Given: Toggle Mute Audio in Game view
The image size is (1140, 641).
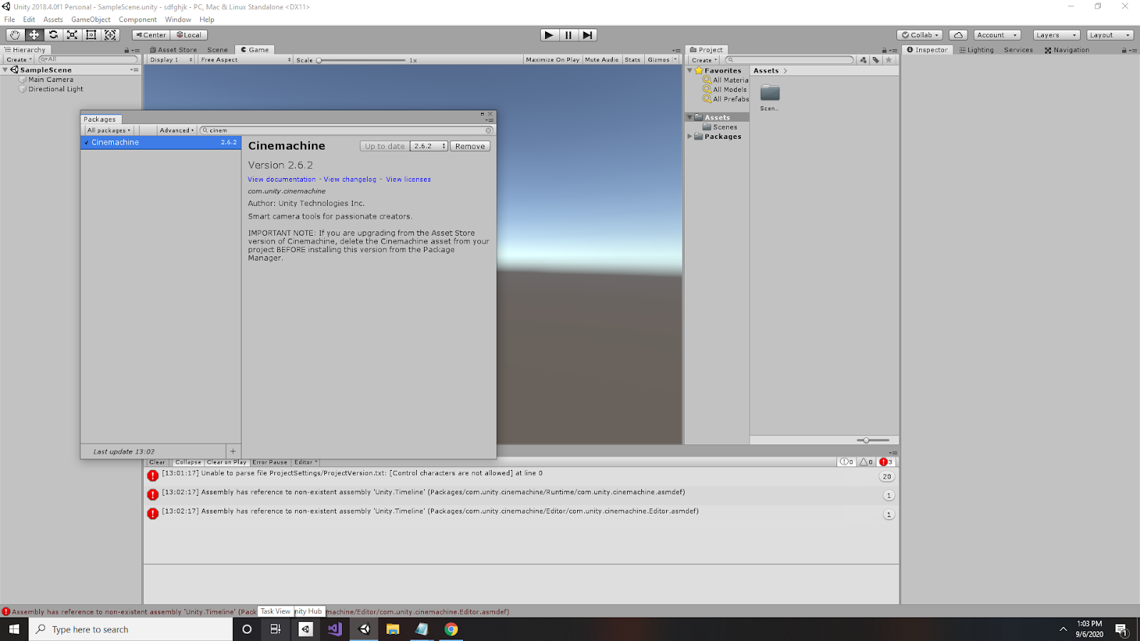Looking at the screenshot, I should [602, 60].
